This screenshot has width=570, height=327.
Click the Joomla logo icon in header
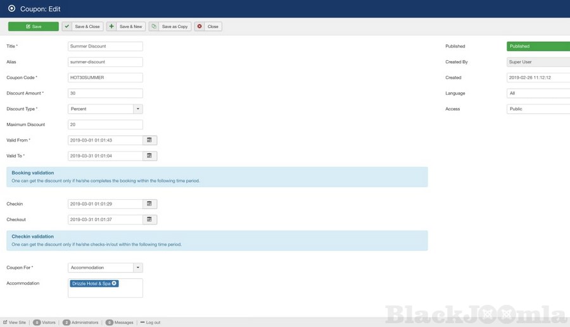[x=11, y=9]
